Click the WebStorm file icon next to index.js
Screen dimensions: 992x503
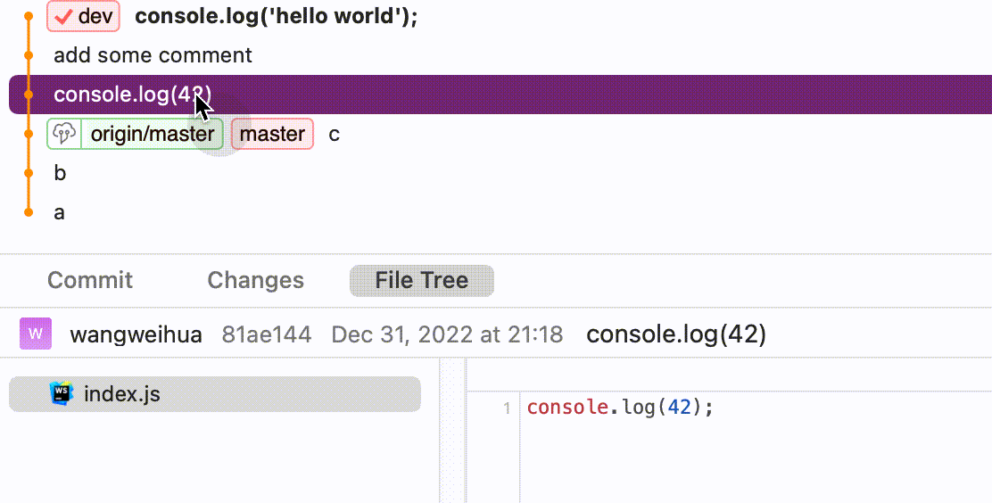click(x=62, y=393)
